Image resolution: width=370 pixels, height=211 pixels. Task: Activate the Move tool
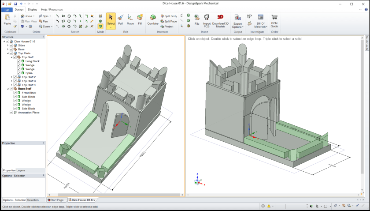[130, 19]
